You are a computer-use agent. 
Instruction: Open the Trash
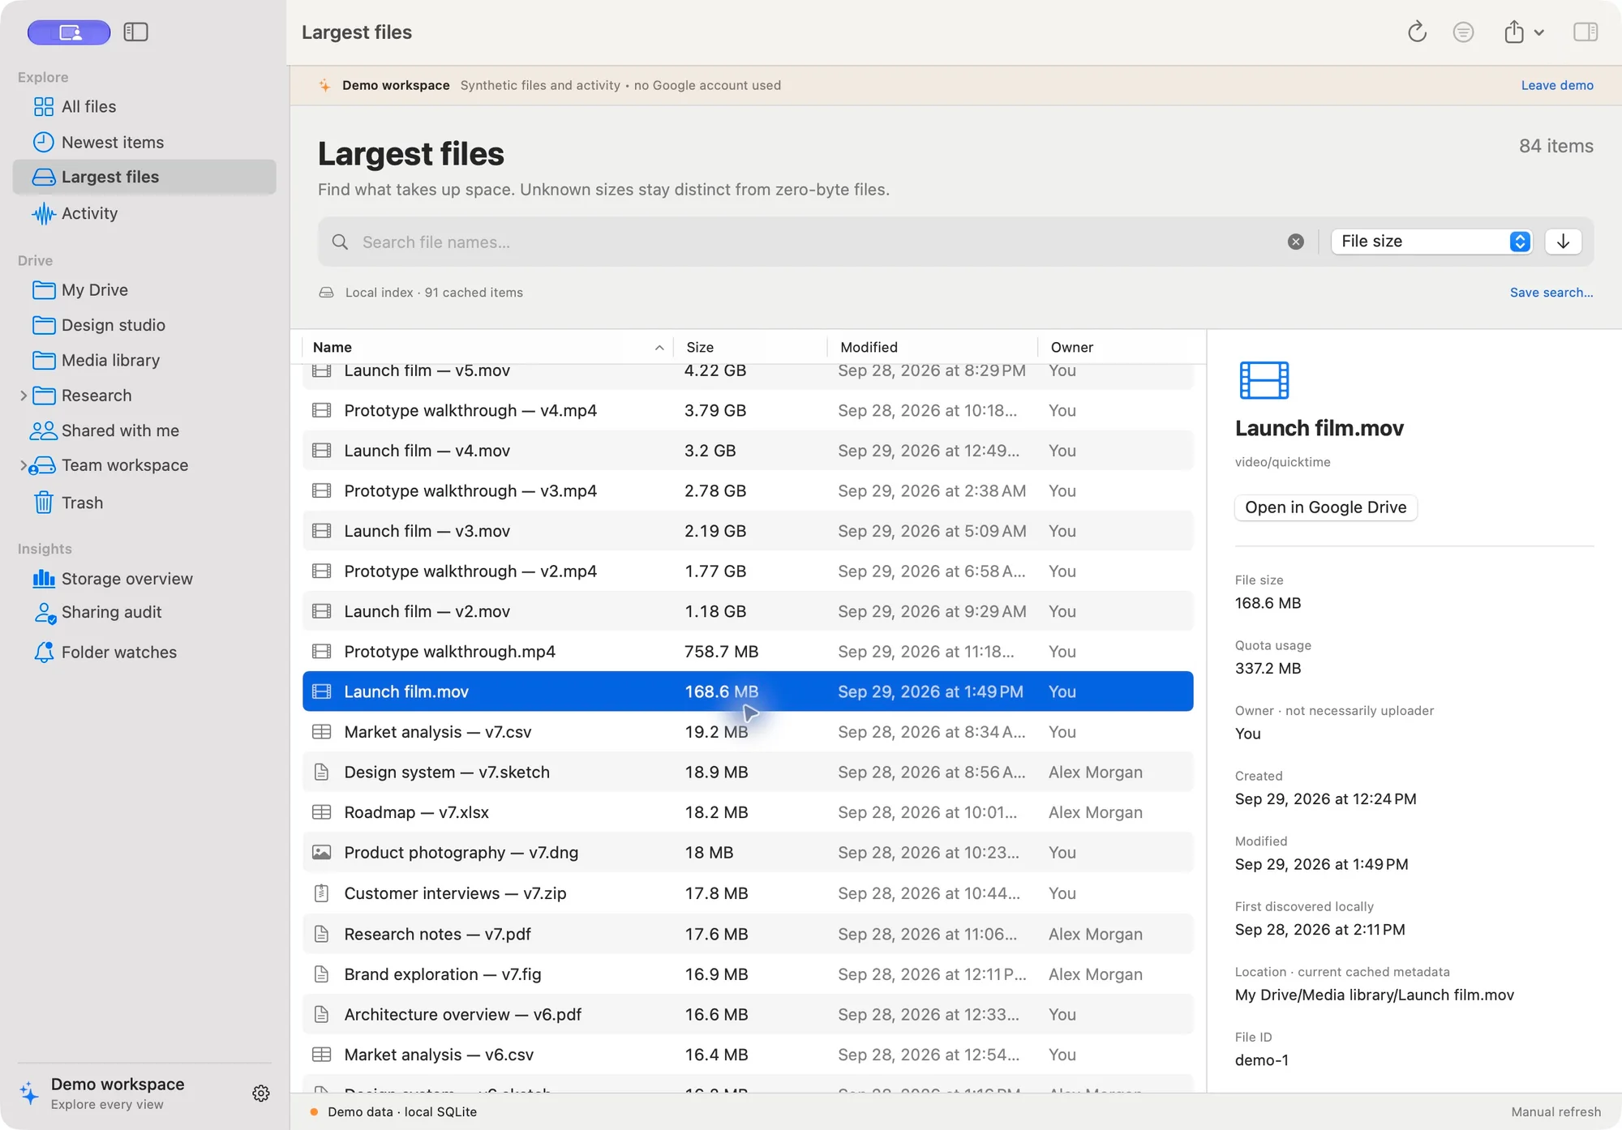144,503
